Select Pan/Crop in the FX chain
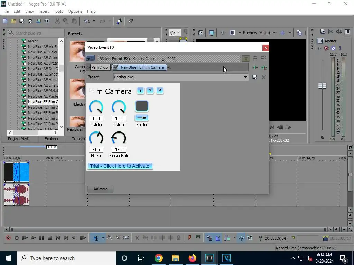This screenshot has width=354, height=265. [100, 67]
